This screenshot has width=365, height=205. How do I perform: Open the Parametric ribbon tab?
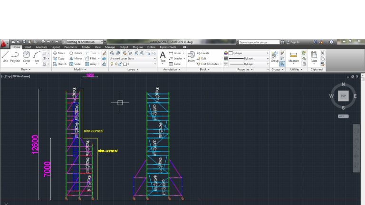tap(71, 47)
